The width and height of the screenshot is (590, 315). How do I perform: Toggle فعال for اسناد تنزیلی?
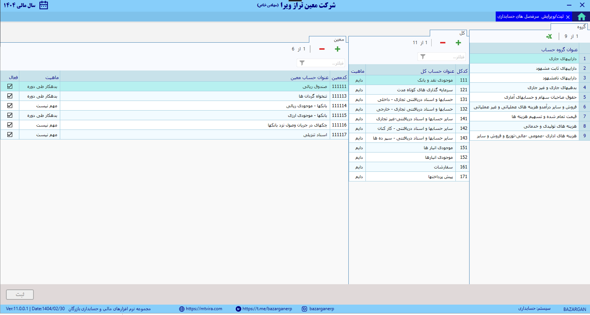coord(10,135)
